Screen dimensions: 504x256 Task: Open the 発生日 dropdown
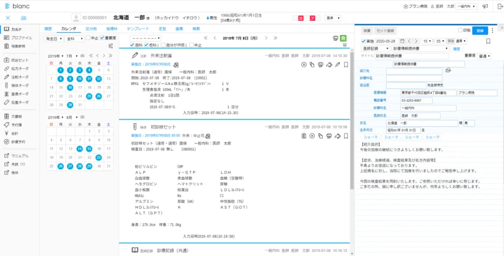click(x=53, y=38)
